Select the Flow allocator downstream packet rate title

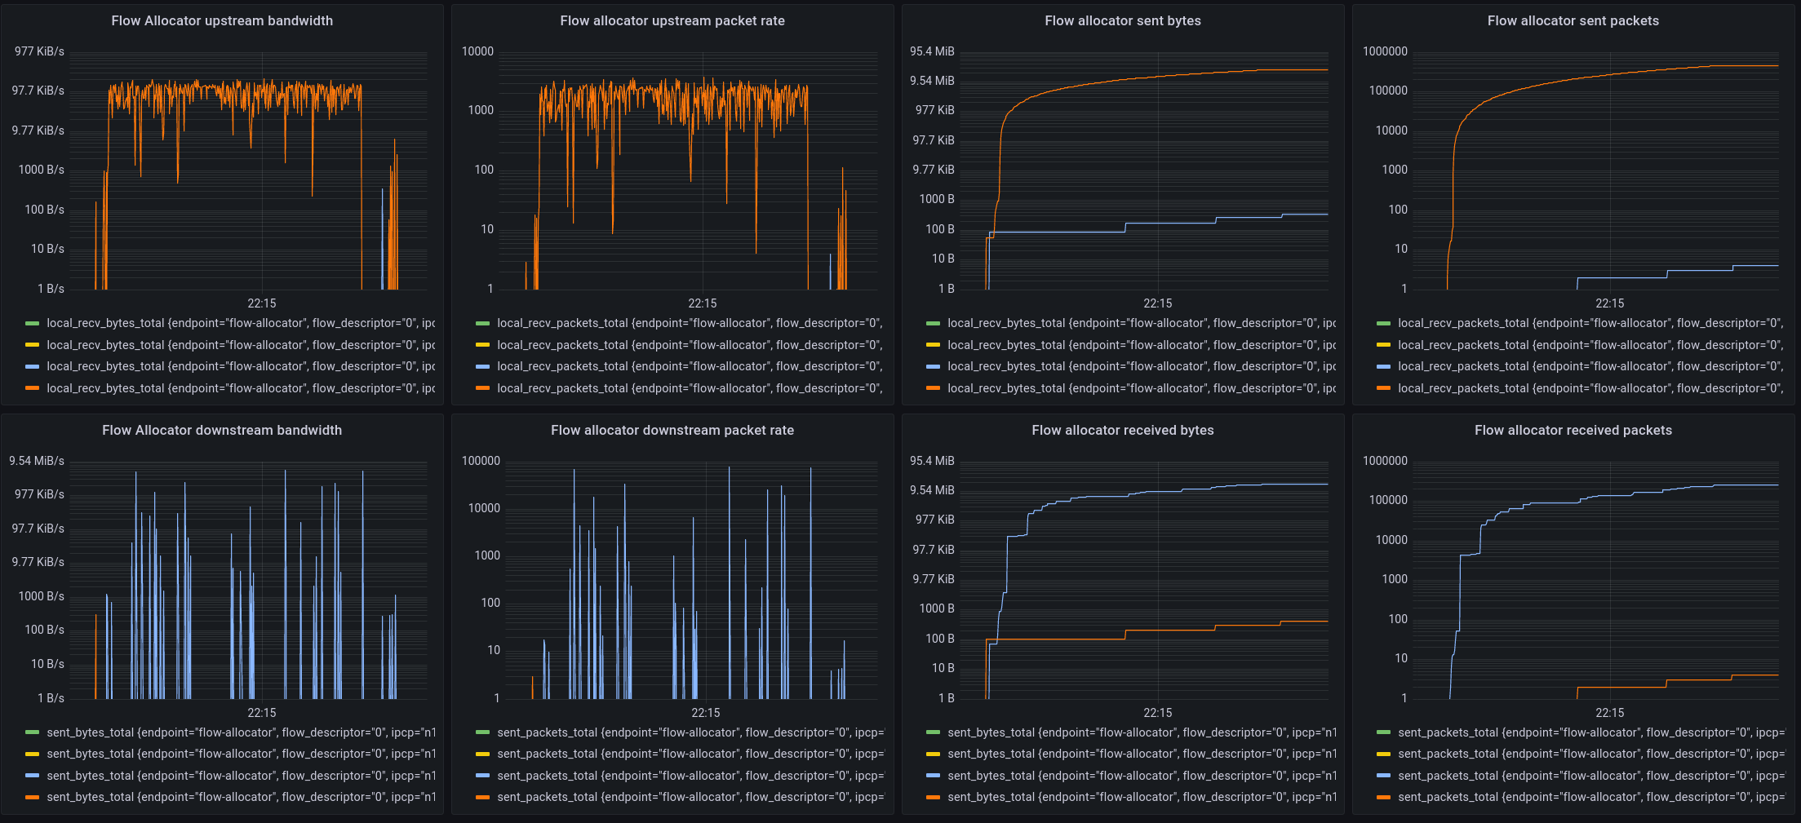click(672, 431)
